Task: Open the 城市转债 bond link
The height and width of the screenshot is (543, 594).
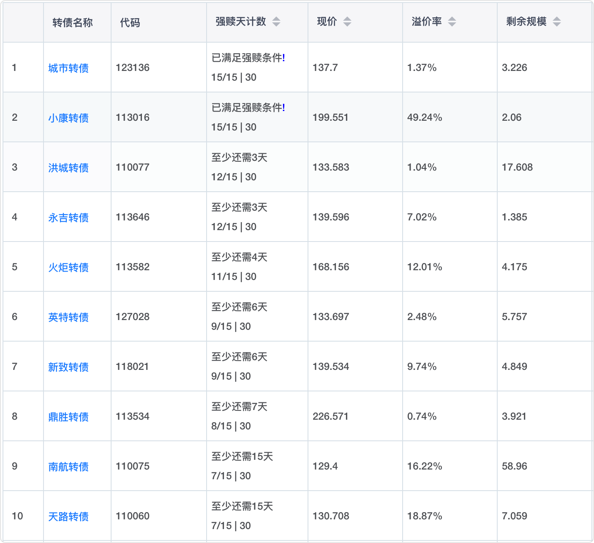Action: pyautogui.click(x=68, y=68)
